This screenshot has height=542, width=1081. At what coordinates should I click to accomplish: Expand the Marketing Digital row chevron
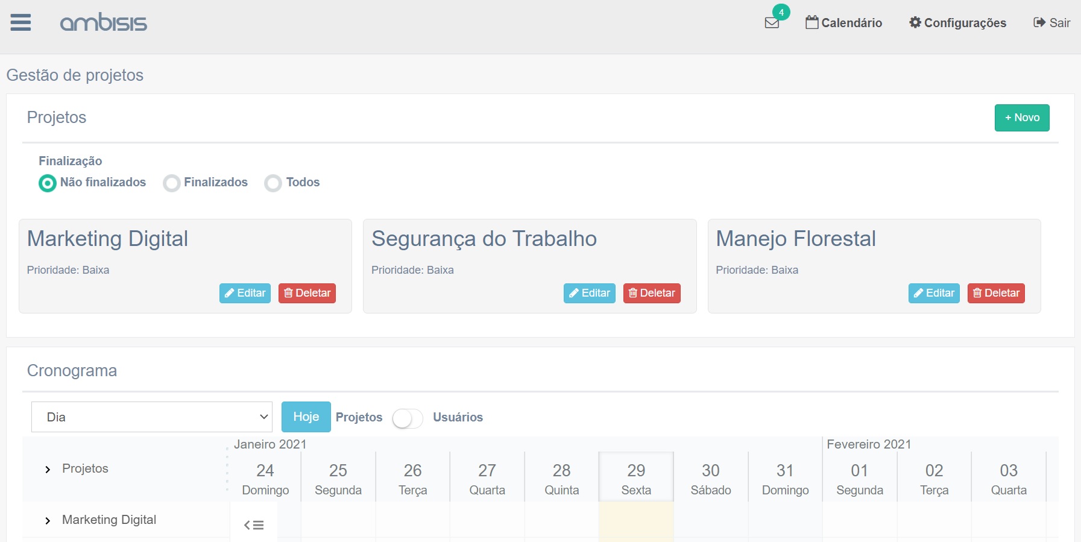48,521
